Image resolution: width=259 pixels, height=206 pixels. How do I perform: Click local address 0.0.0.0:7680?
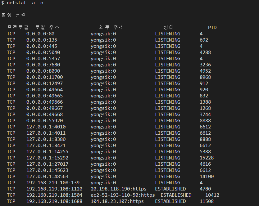(x=43, y=65)
